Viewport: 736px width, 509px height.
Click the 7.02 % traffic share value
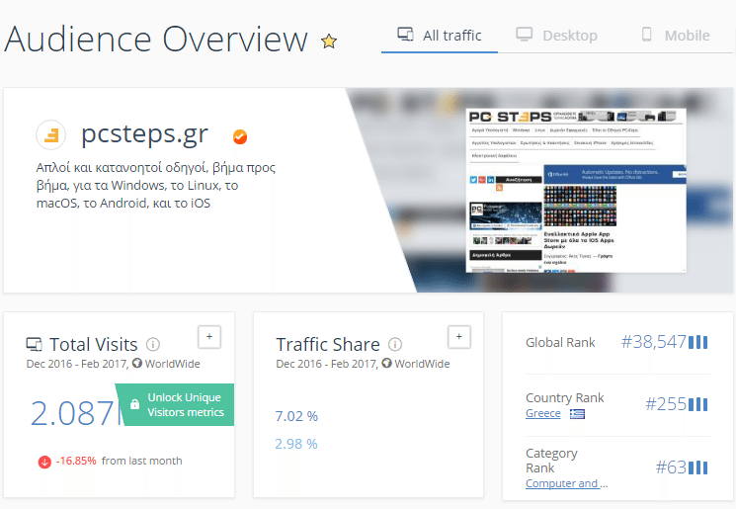point(296,416)
